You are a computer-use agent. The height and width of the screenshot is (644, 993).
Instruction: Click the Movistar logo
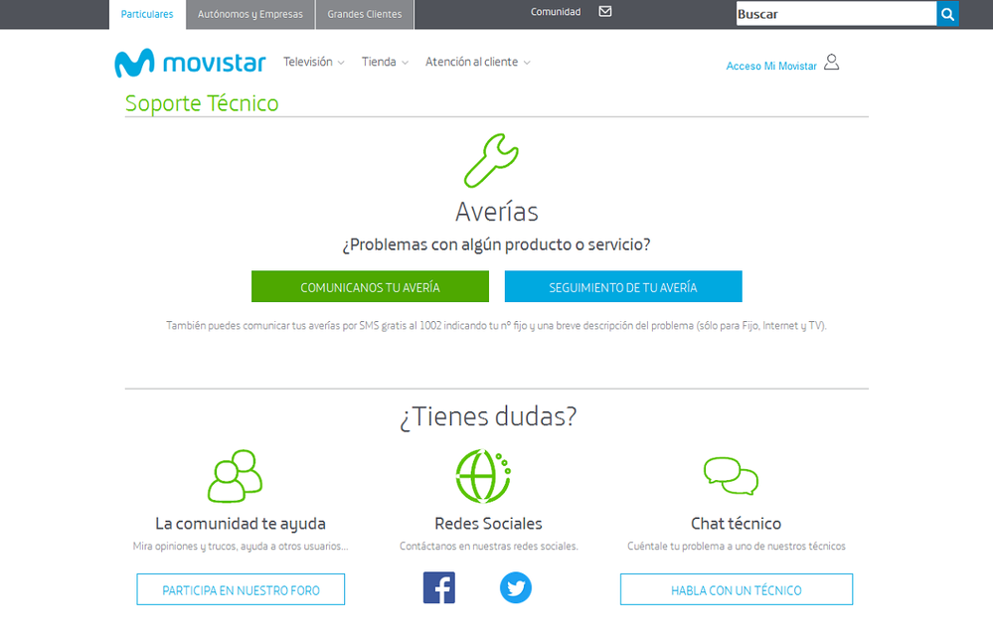pyautogui.click(x=190, y=62)
